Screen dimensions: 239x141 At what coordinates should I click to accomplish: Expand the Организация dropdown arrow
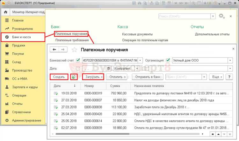click(x=230, y=60)
